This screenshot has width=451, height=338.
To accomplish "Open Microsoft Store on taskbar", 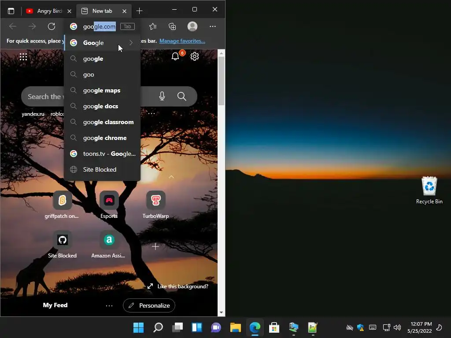I will (274, 327).
